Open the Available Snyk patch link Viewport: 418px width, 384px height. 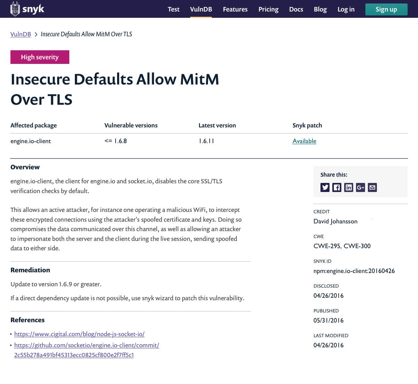click(x=304, y=141)
